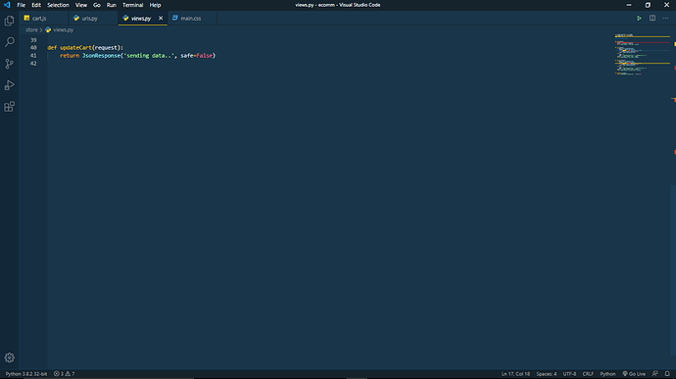Change language mode via Python indicator
Screen dimensions: 676x379
pos(607,374)
